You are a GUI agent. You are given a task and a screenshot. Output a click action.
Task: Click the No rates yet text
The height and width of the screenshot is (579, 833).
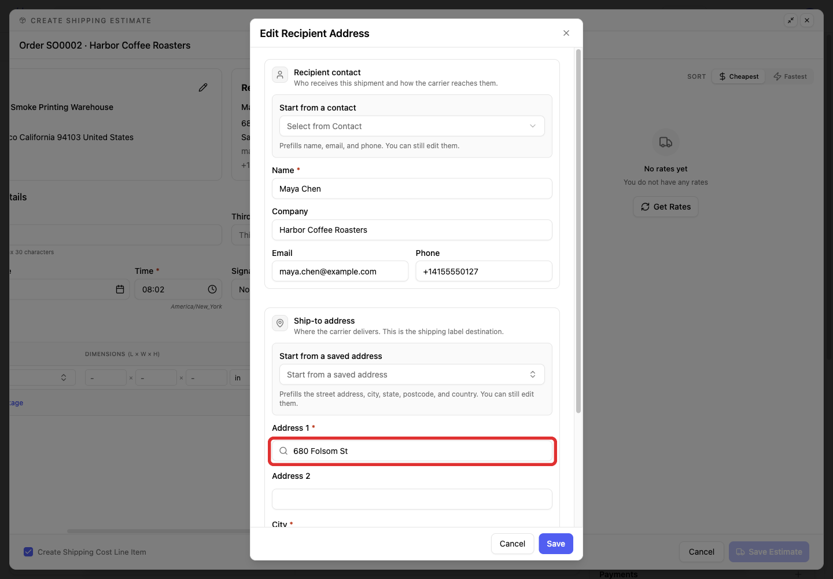click(x=666, y=169)
